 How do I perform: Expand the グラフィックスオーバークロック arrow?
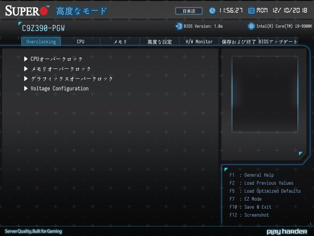[x=26, y=79]
